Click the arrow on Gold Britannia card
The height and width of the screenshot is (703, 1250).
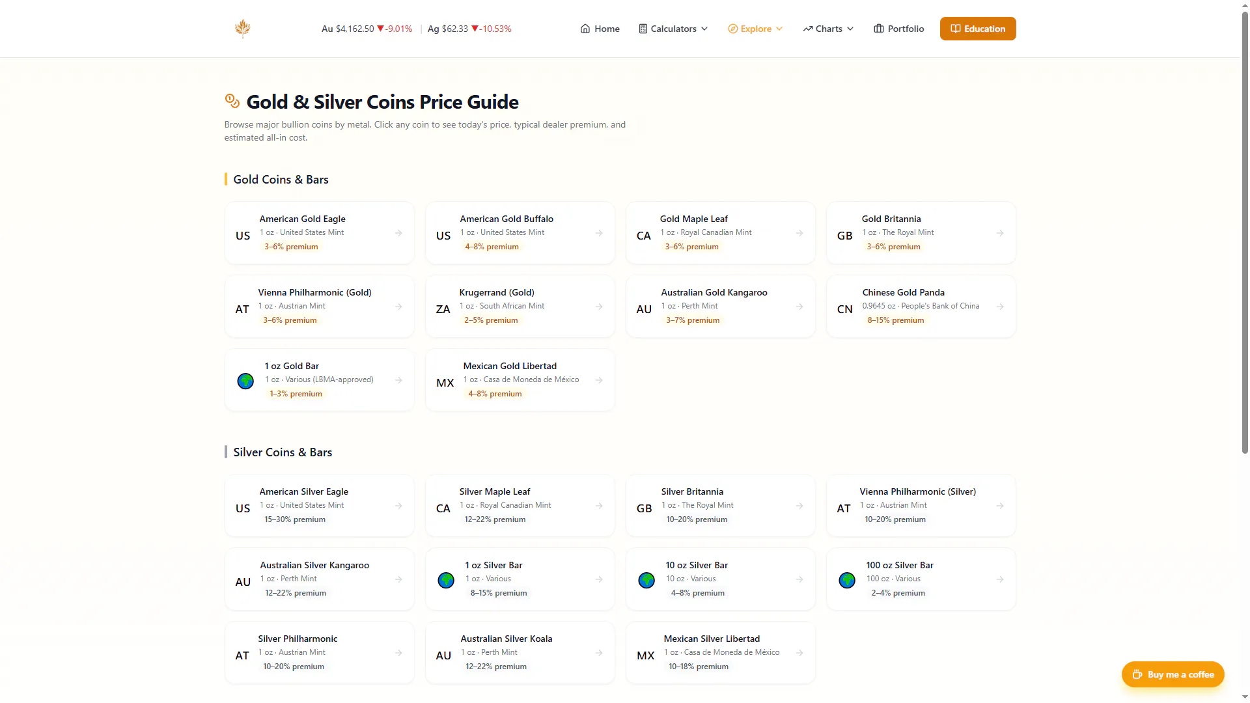click(1000, 233)
